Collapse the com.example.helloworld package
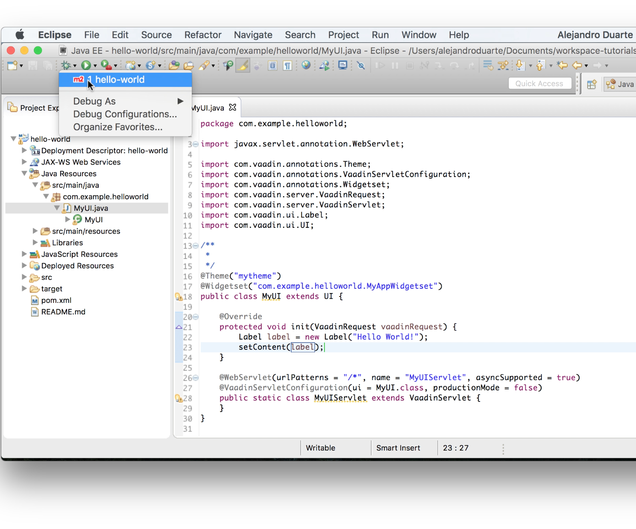 point(46,196)
